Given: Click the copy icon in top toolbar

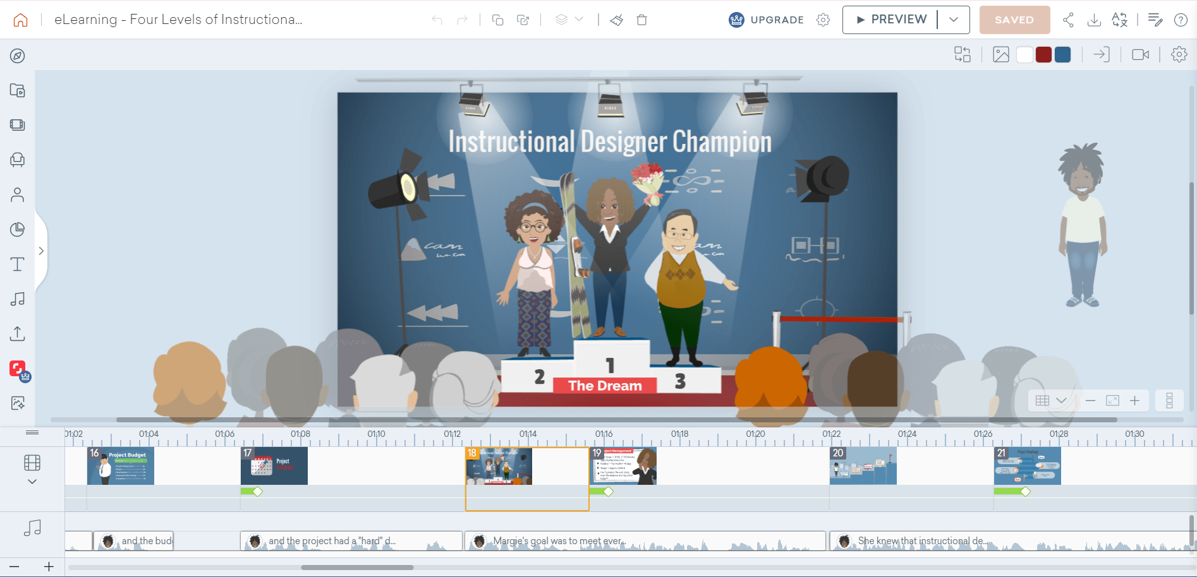Looking at the screenshot, I should click(x=497, y=20).
